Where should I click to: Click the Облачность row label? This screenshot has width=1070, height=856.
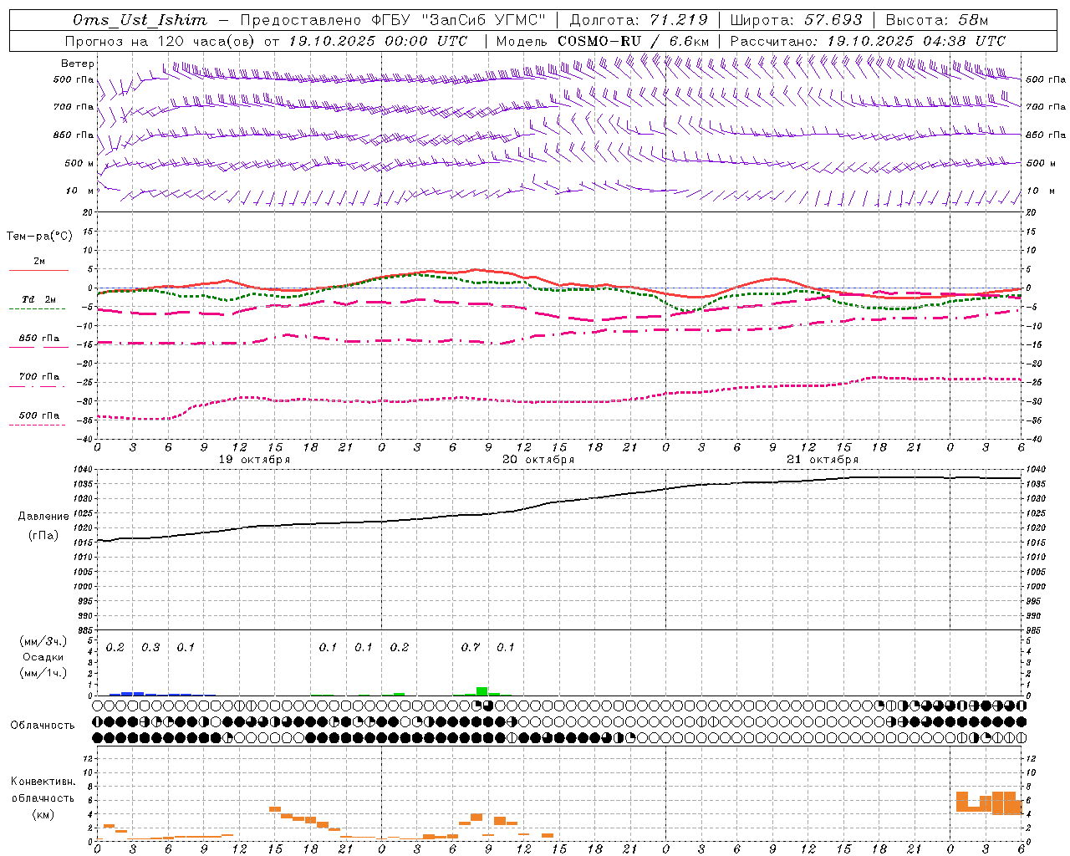pos(43,725)
